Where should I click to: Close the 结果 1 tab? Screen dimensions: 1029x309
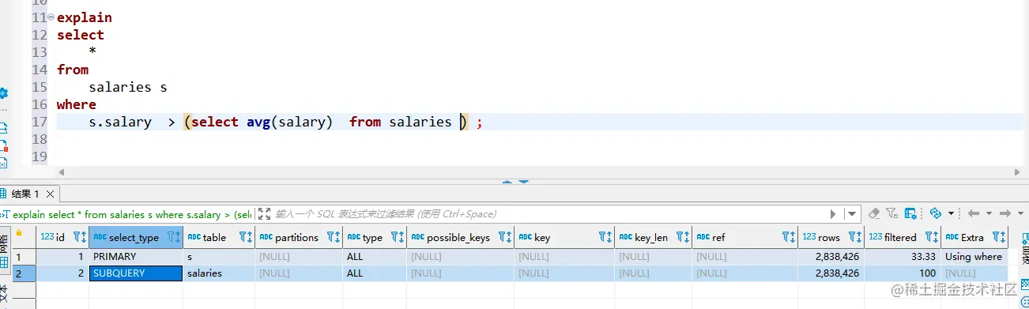pyautogui.click(x=50, y=194)
